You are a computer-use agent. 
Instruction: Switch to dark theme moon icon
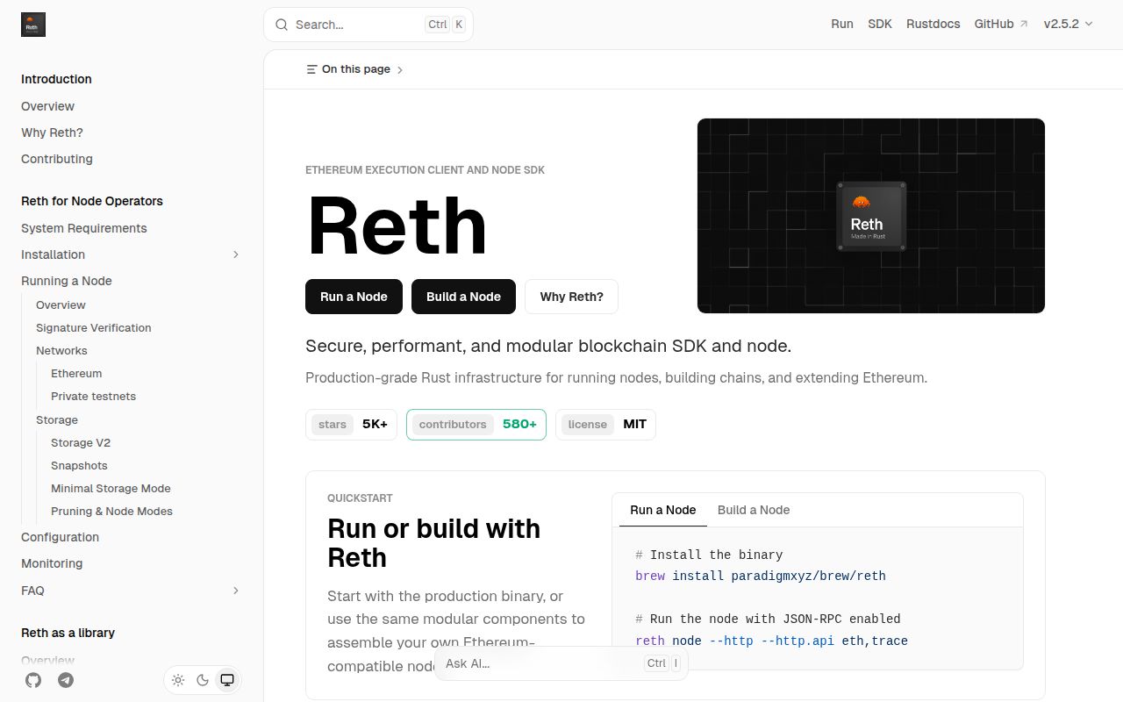(x=203, y=680)
